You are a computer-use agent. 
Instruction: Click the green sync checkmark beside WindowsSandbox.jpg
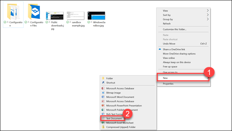[x=89, y=22]
